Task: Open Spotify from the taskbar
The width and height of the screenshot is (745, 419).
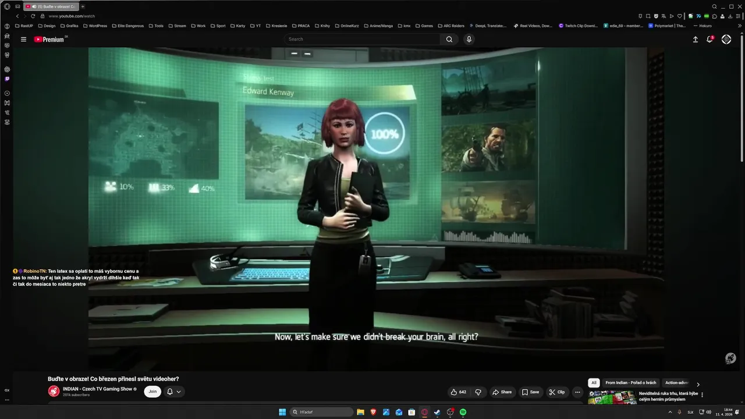Action: (463, 412)
